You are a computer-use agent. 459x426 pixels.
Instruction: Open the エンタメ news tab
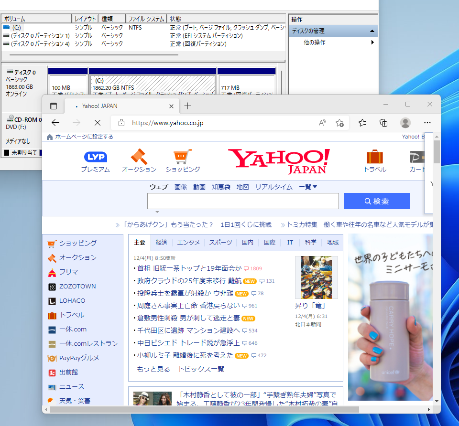coord(188,243)
